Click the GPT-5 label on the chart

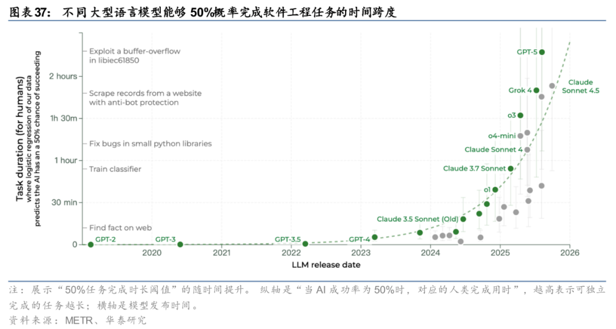(x=527, y=52)
